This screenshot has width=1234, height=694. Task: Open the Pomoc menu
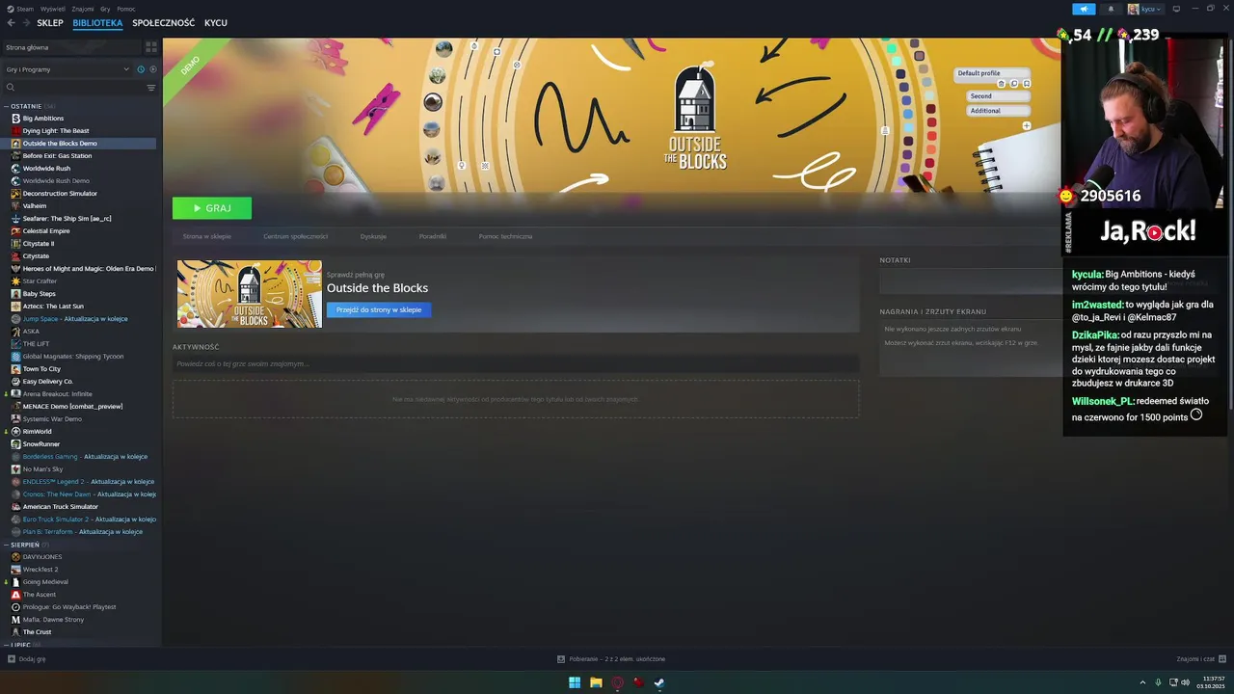click(126, 9)
